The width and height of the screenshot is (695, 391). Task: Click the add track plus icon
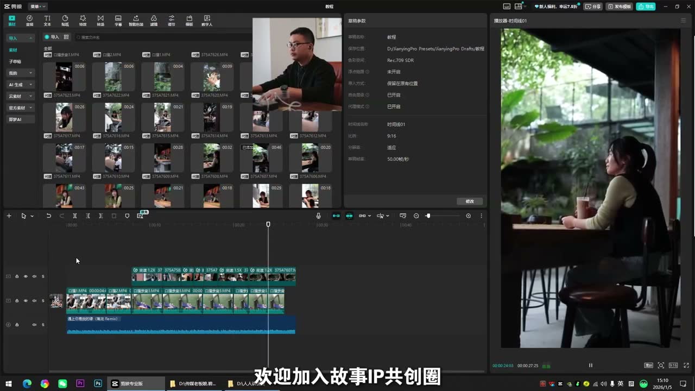point(9,216)
